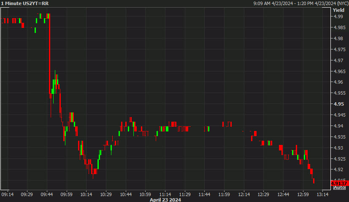Click the 4.98 yield axis value

pyautogui.click(x=338, y=38)
